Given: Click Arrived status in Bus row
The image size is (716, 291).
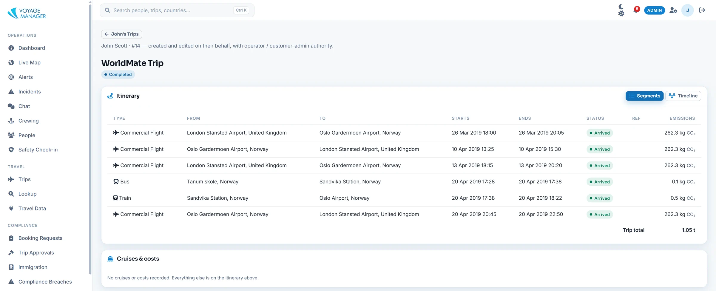Looking at the screenshot, I should coord(599,182).
